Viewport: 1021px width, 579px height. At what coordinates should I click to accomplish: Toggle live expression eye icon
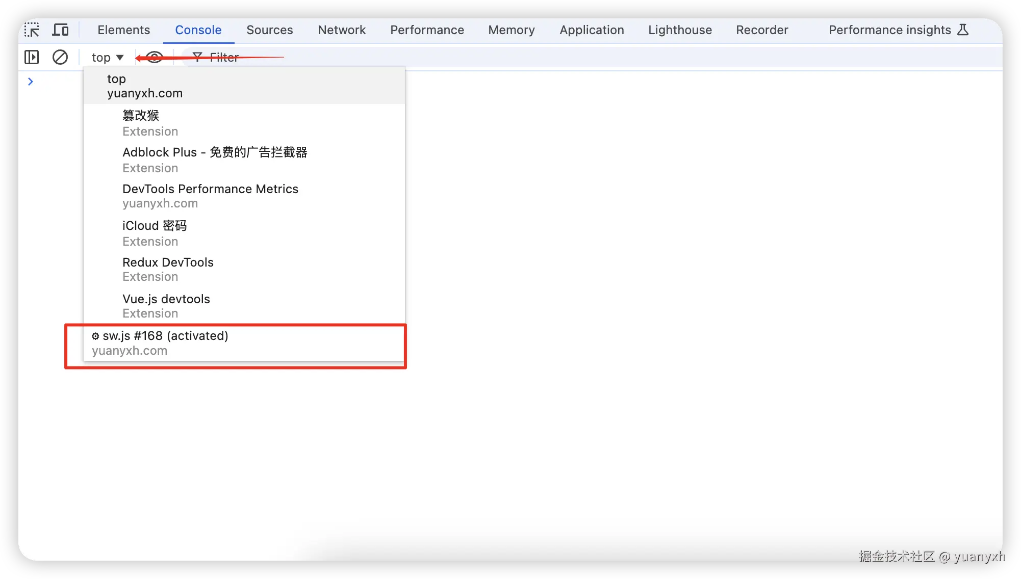(155, 57)
